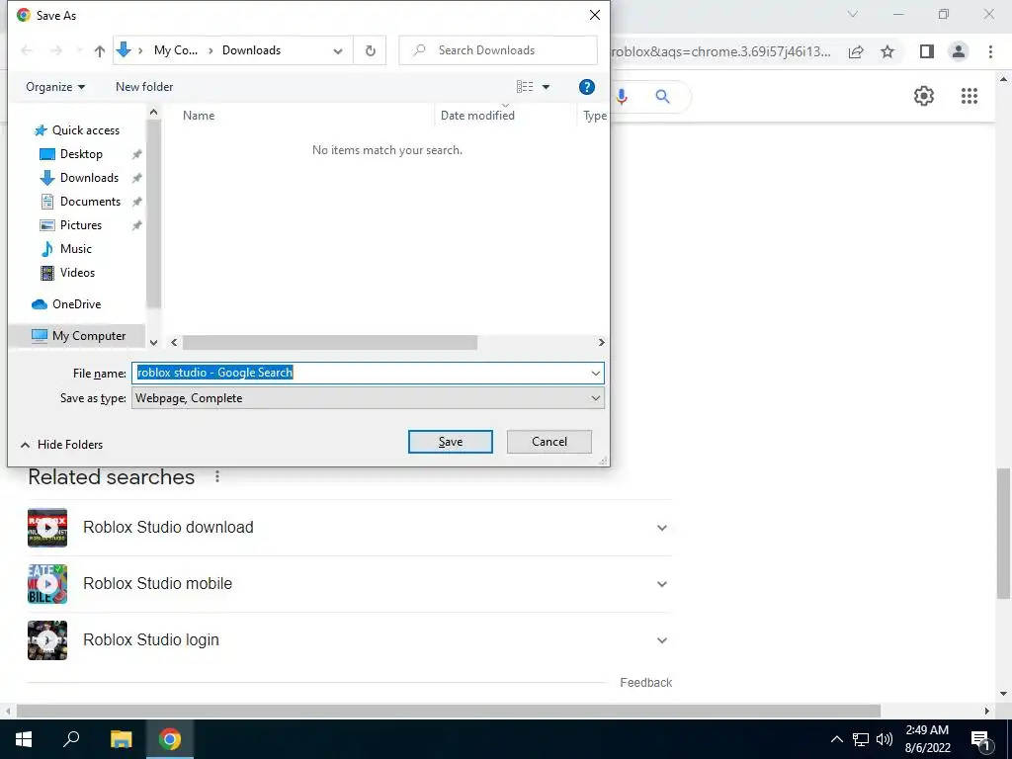Bookmark this page with the star icon
Viewport: 1012px width, 759px height.
coord(887,51)
